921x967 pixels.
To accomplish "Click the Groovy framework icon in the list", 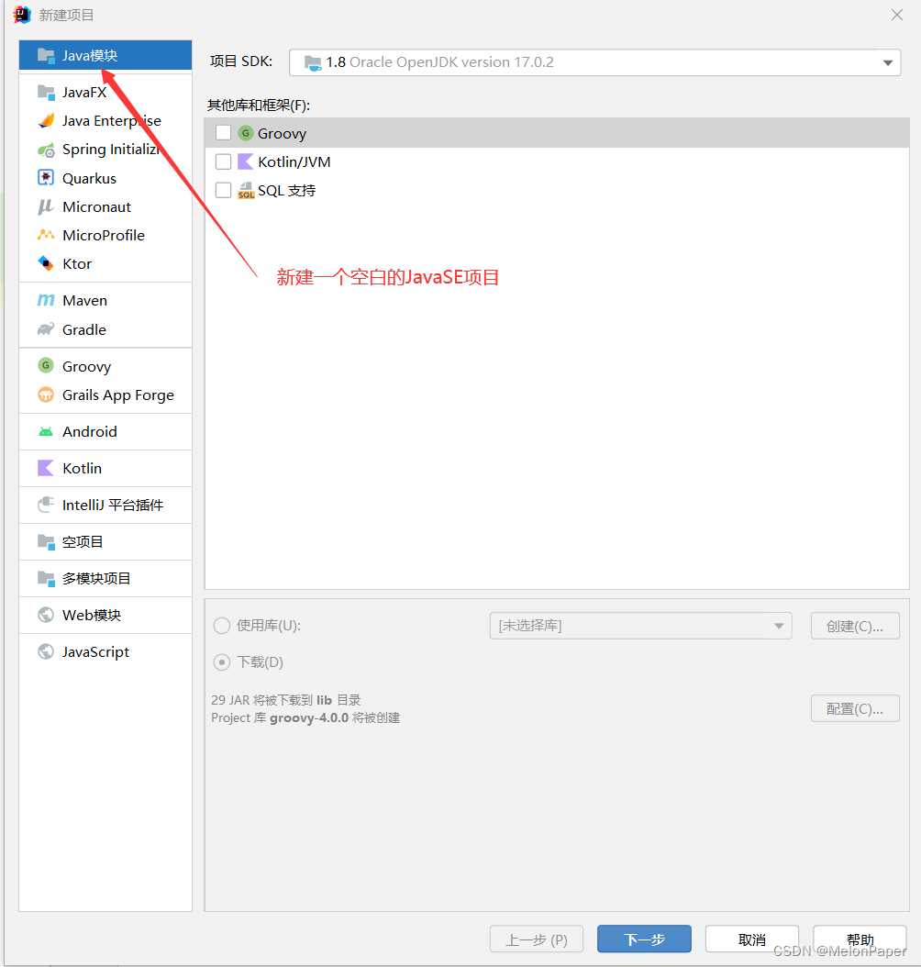I will (246, 133).
